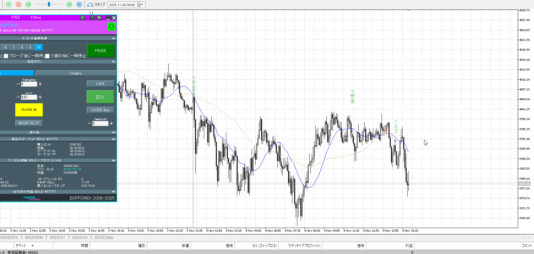534x254 pixels.
Task: Expand the 取引表 section arrow
Action: coord(114,132)
